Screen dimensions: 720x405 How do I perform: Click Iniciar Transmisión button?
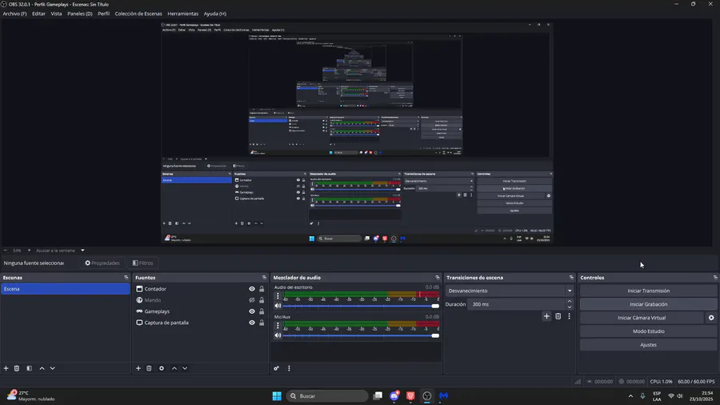[x=648, y=291]
